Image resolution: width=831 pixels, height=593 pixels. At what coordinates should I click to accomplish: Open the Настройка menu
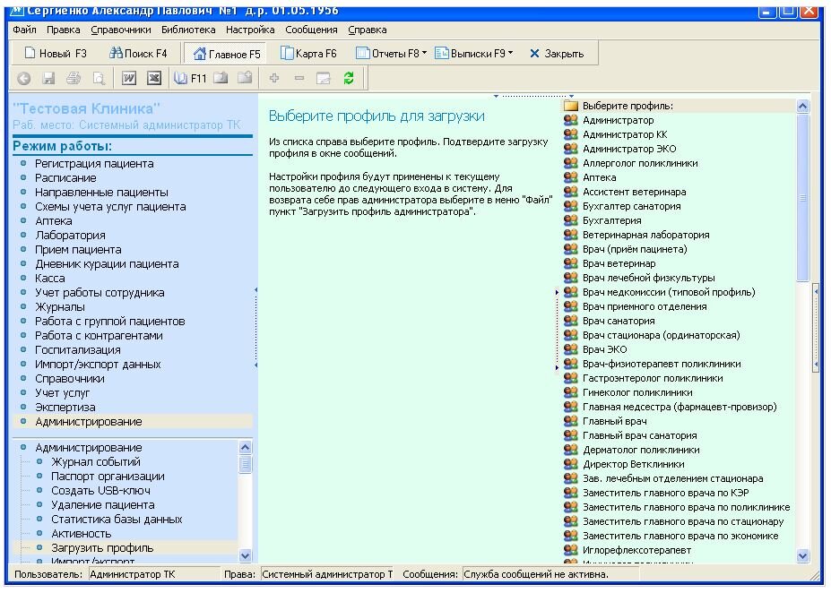point(250,30)
